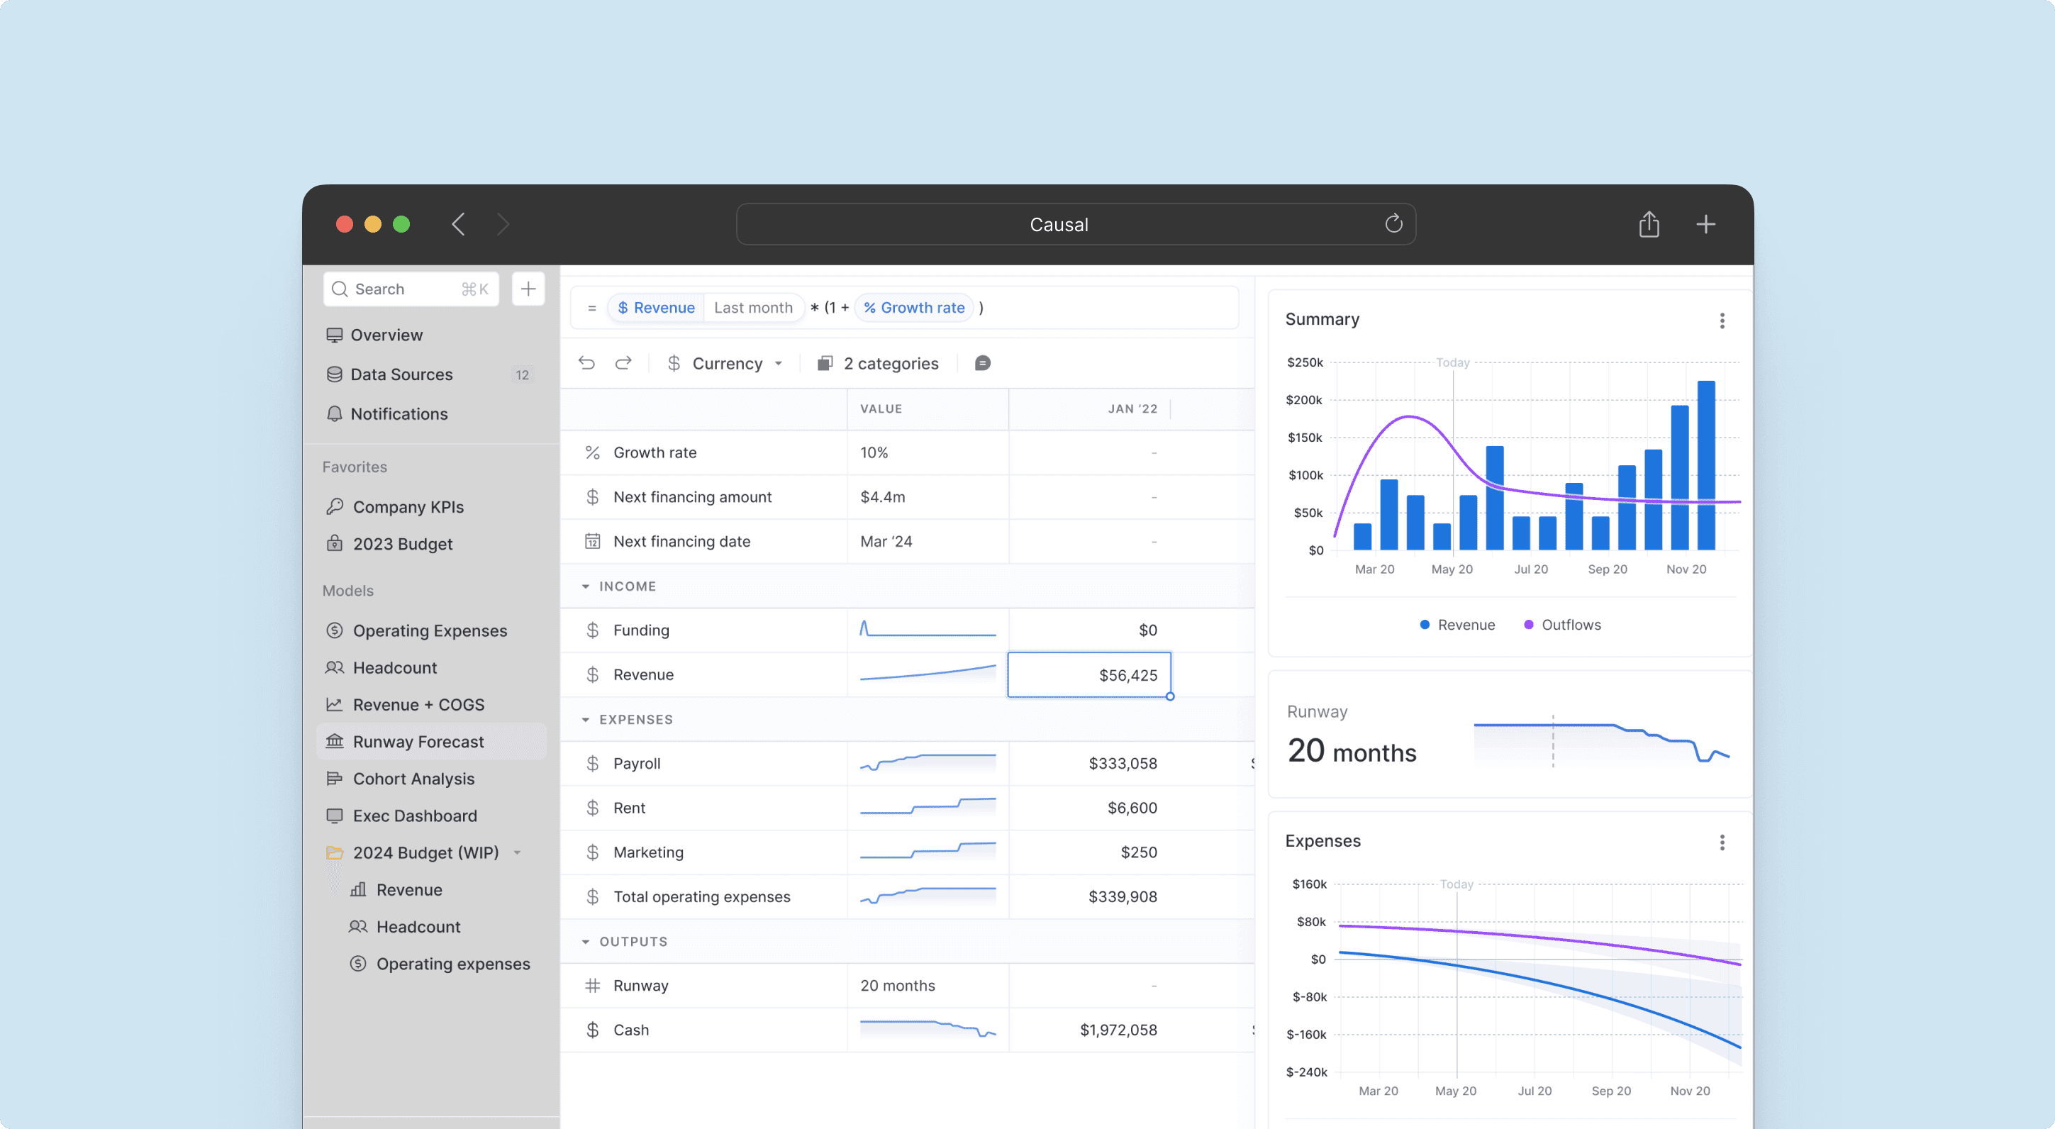
Task: Collapse the EXPENSES section
Action: pos(586,720)
